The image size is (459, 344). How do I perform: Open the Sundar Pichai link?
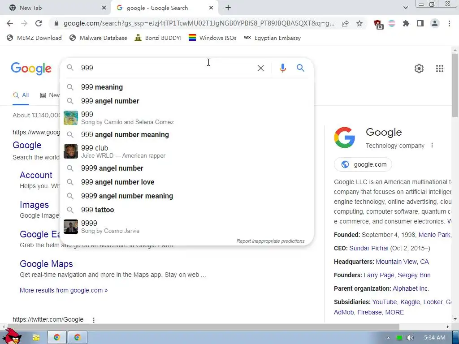369,248
